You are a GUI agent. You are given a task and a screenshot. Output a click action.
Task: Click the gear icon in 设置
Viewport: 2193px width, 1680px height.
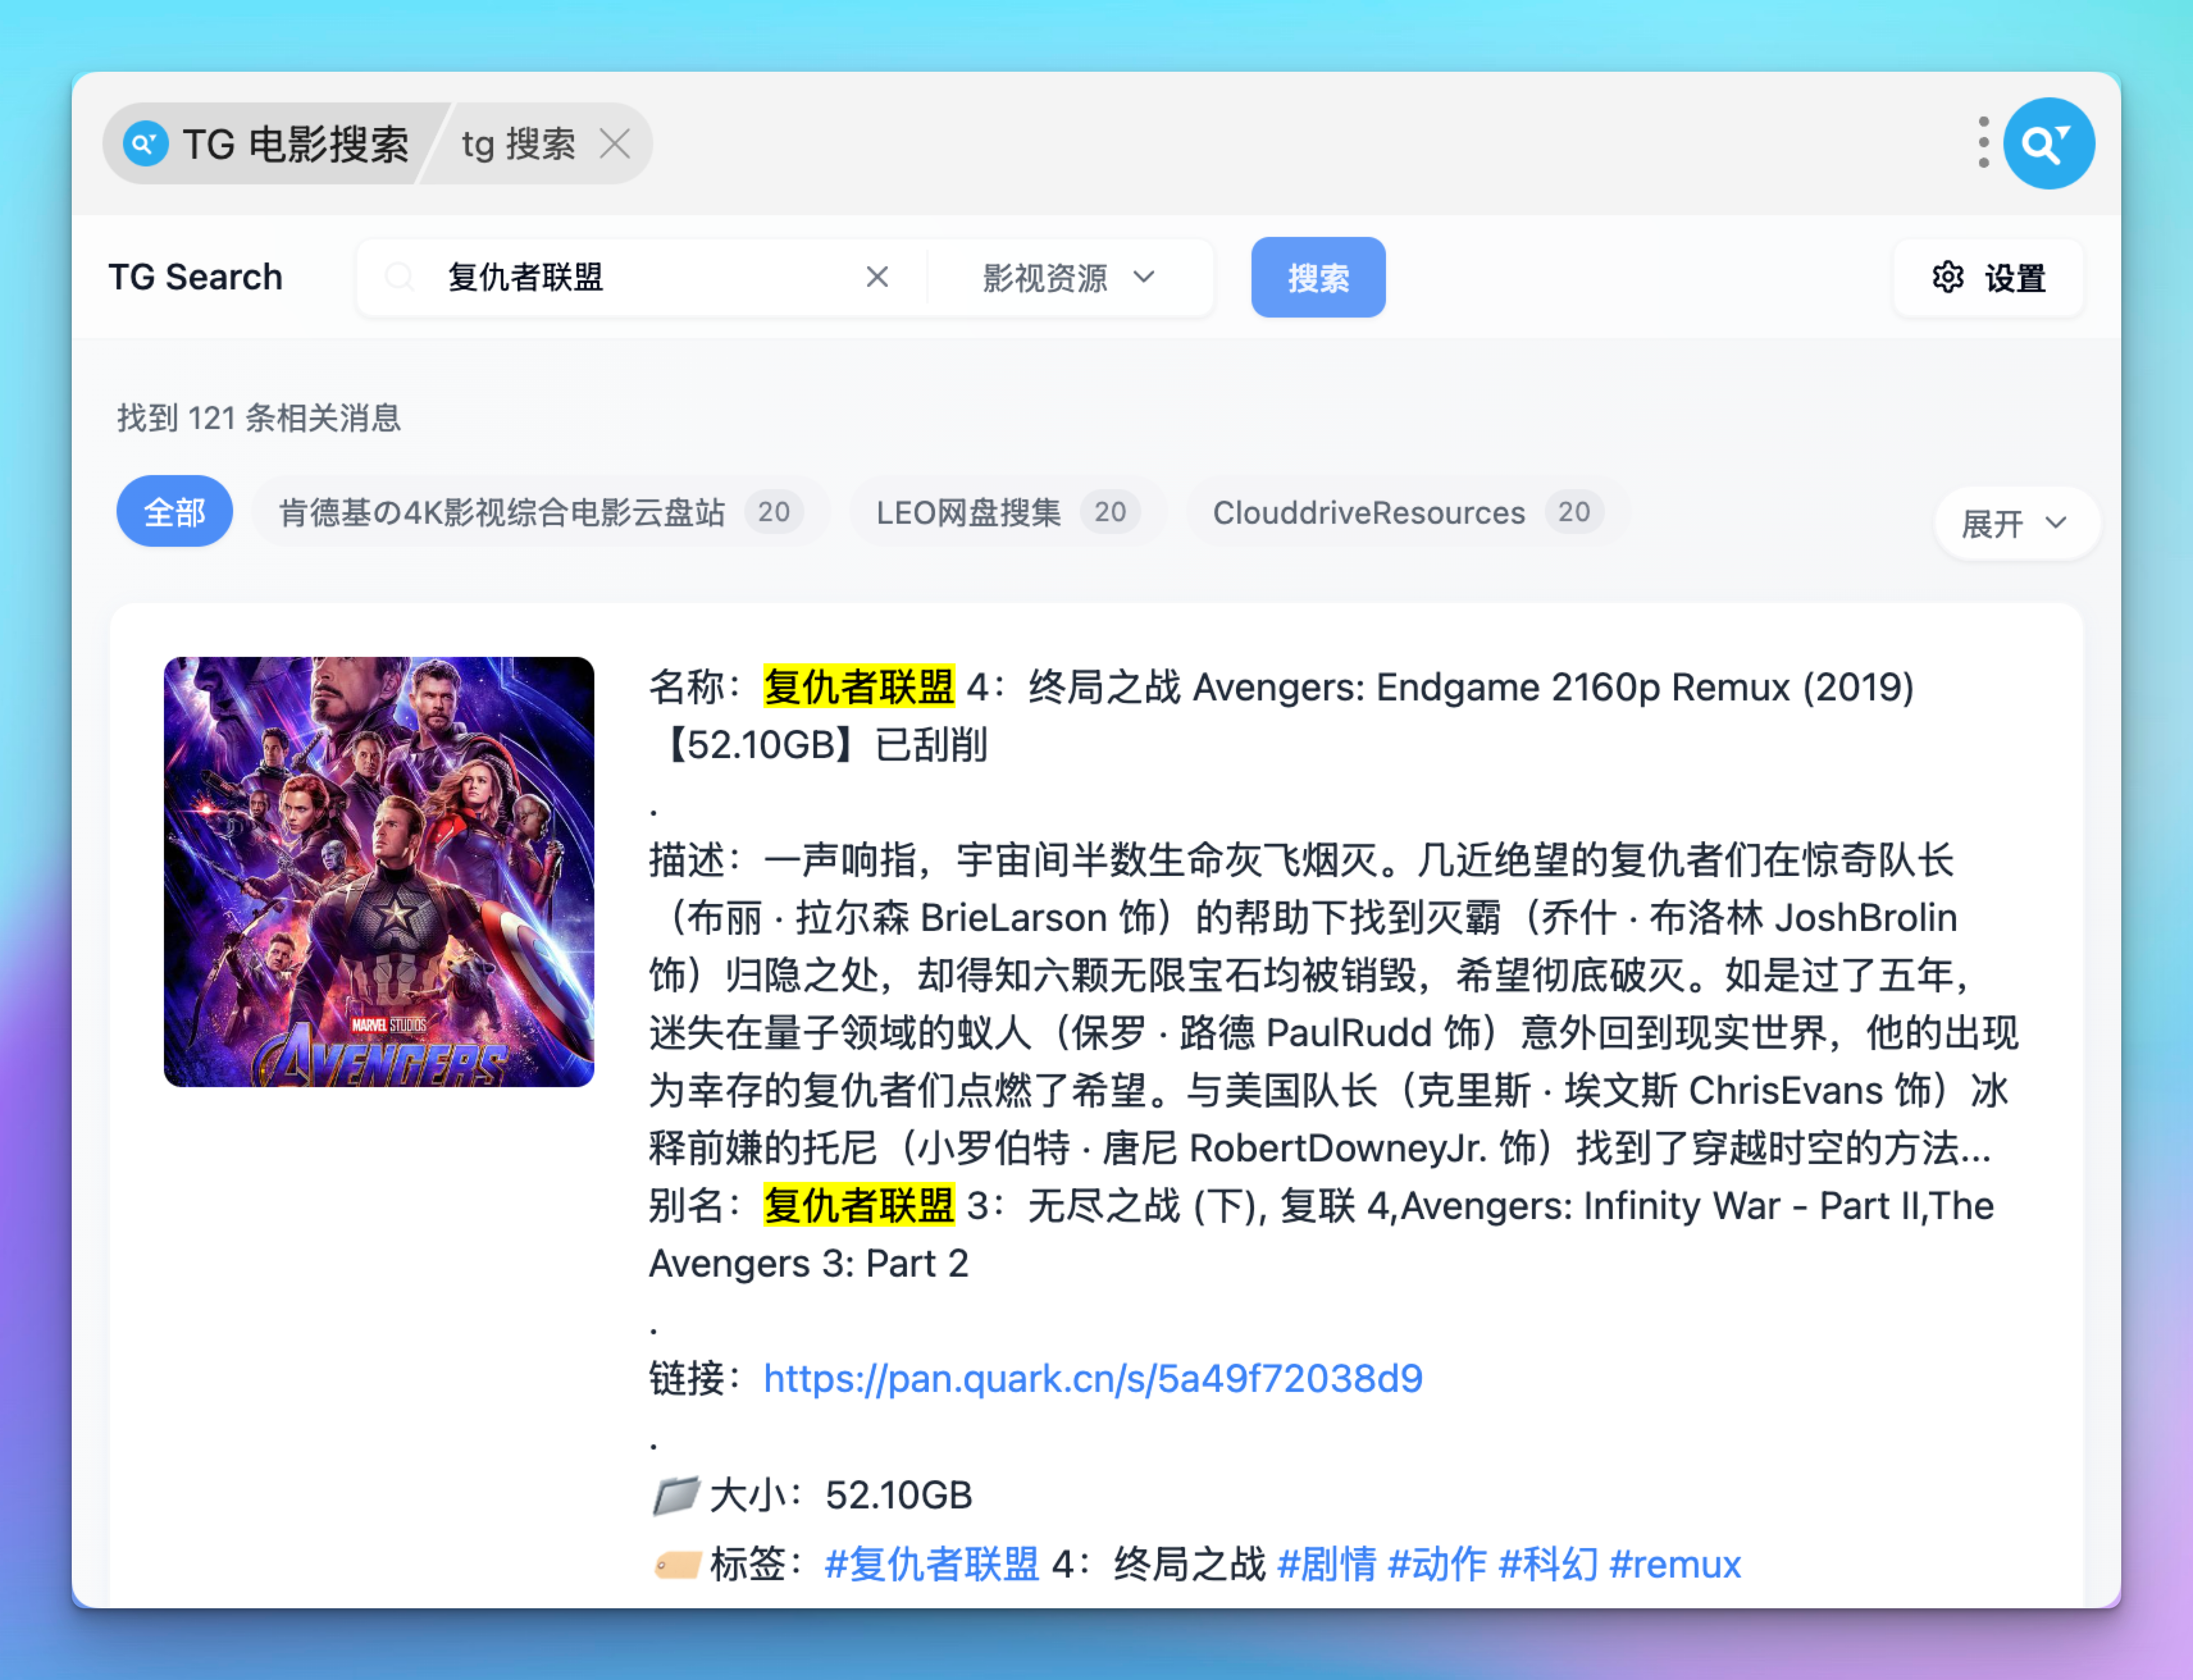1947,277
